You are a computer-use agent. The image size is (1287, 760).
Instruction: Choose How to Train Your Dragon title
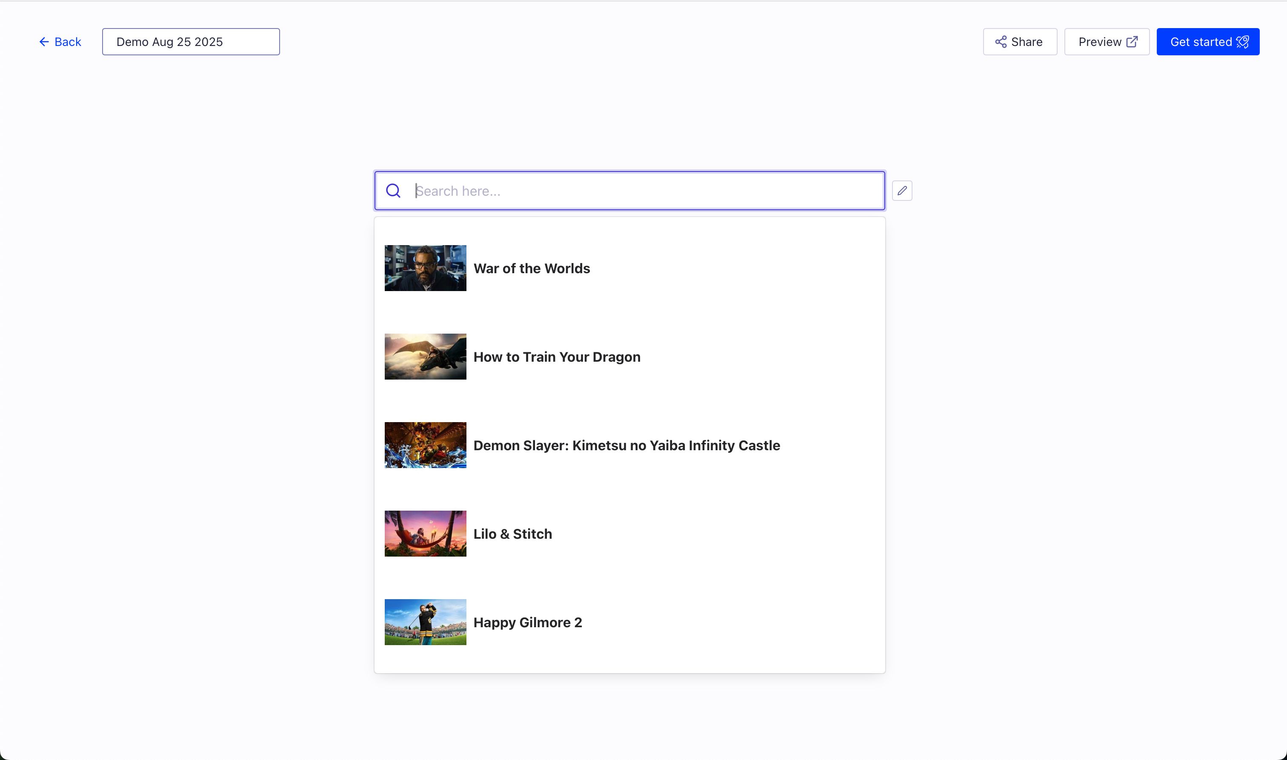pos(556,357)
